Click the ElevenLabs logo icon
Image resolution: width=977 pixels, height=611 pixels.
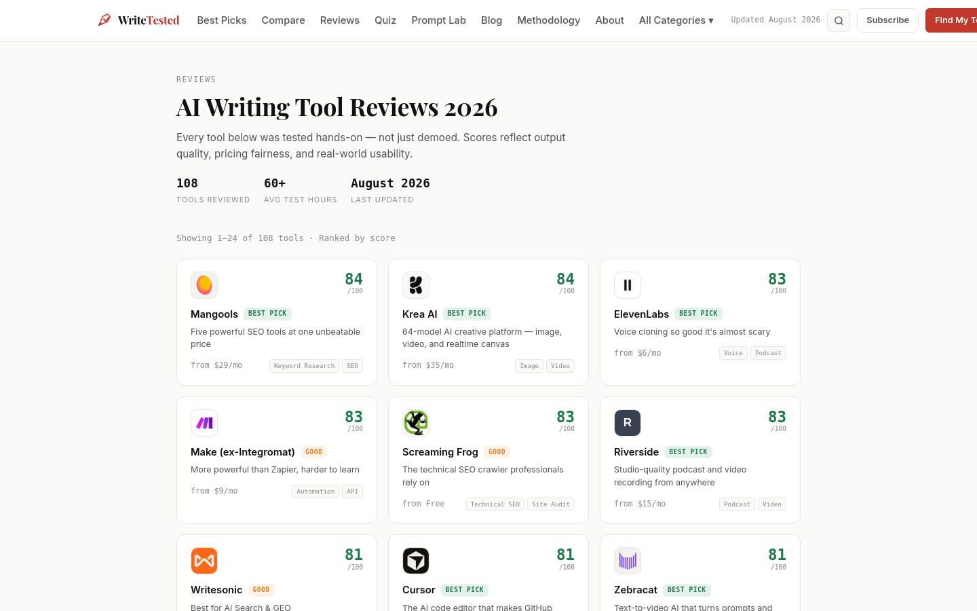pyautogui.click(x=628, y=285)
